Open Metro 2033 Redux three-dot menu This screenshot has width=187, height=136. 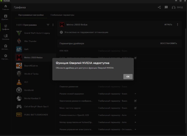coord(177,24)
